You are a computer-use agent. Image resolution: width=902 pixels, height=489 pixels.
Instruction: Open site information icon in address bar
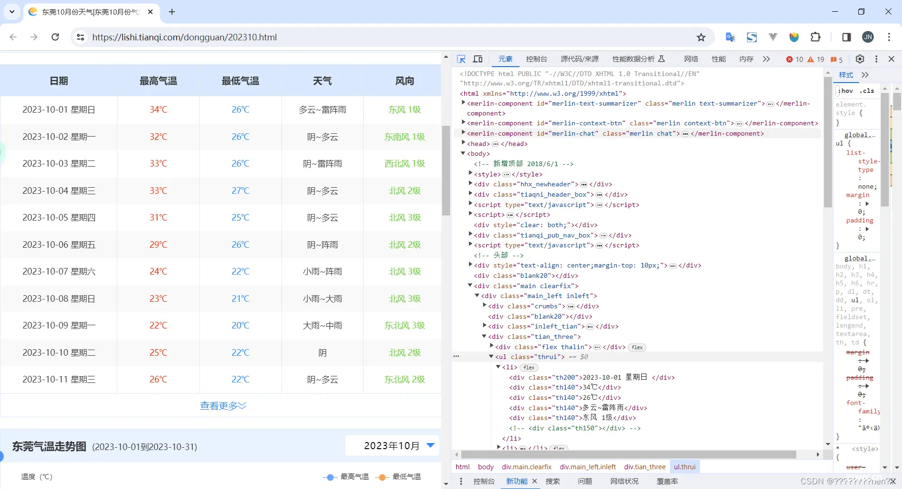pyautogui.click(x=80, y=37)
